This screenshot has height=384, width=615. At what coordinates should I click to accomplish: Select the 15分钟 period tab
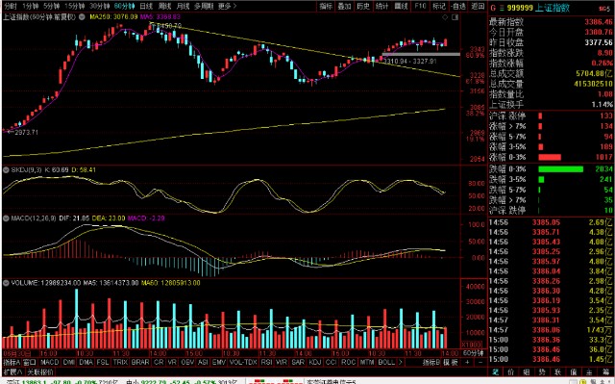[x=75, y=6]
